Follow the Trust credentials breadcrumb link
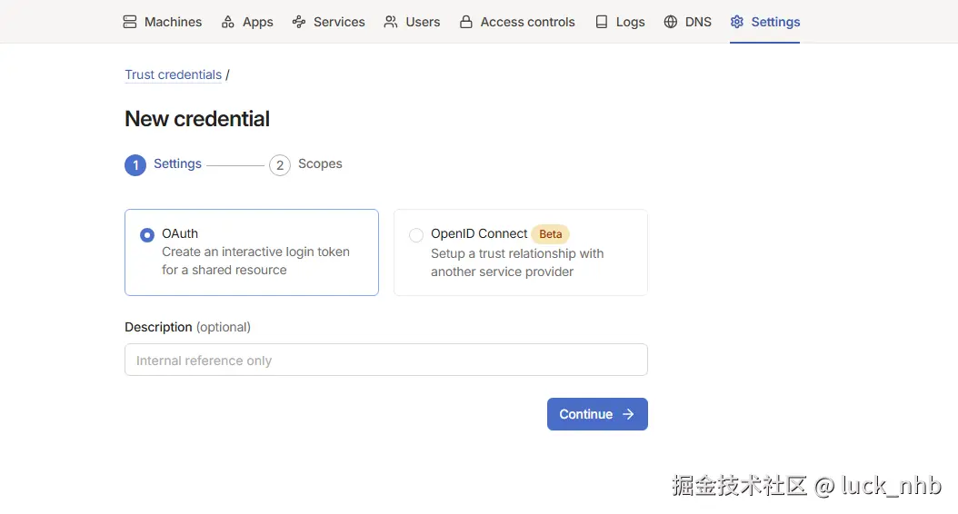This screenshot has width=958, height=514. 173,74
